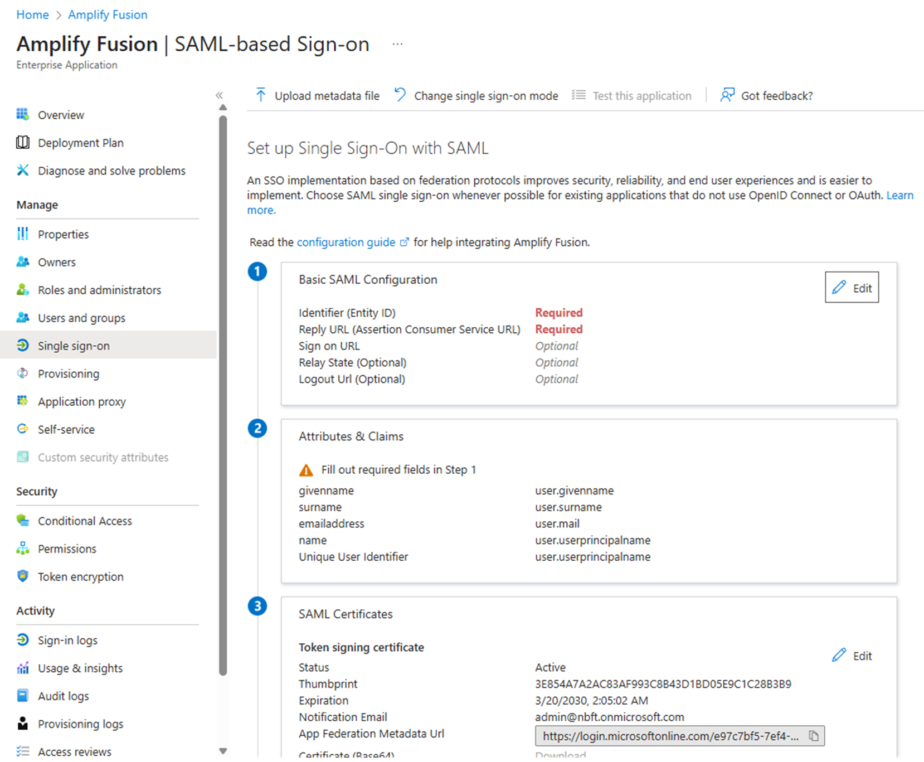Open the Overview page
Image resolution: width=924 pixels, height=762 pixels.
61,115
